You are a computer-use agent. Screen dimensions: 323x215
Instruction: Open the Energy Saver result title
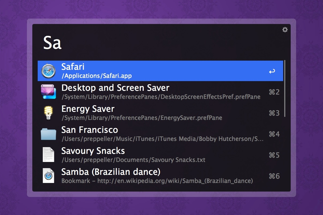[x=88, y=109]
